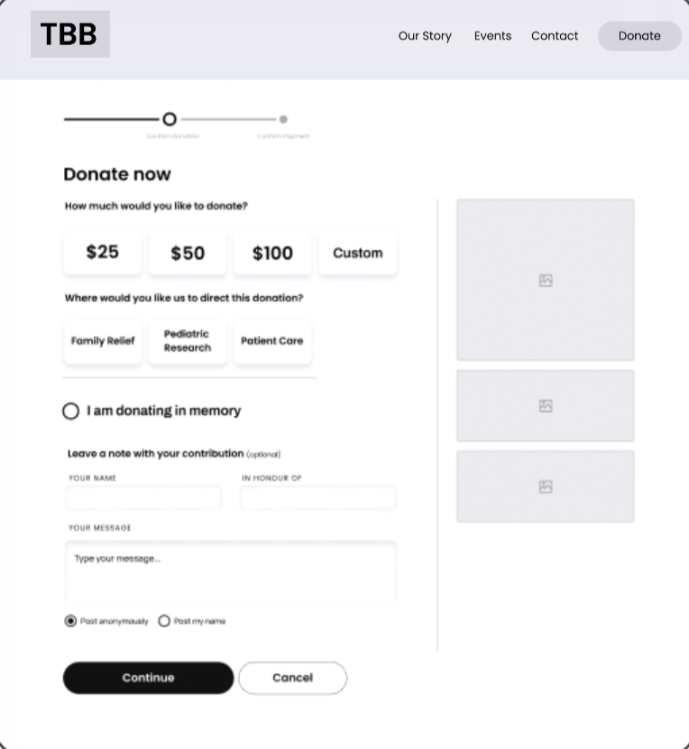Select the Post anonymously radio button
The width and height of the screenshot is (689, 749).
[71, 621]
